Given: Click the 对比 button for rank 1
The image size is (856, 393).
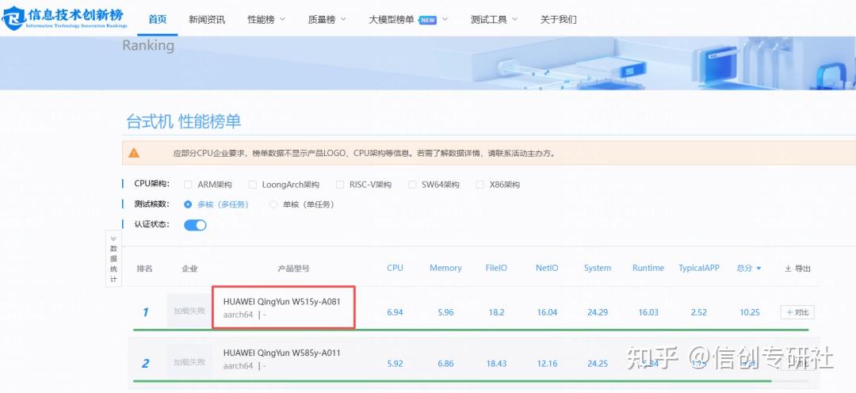Looking at the screenshot, I should 797,312.
